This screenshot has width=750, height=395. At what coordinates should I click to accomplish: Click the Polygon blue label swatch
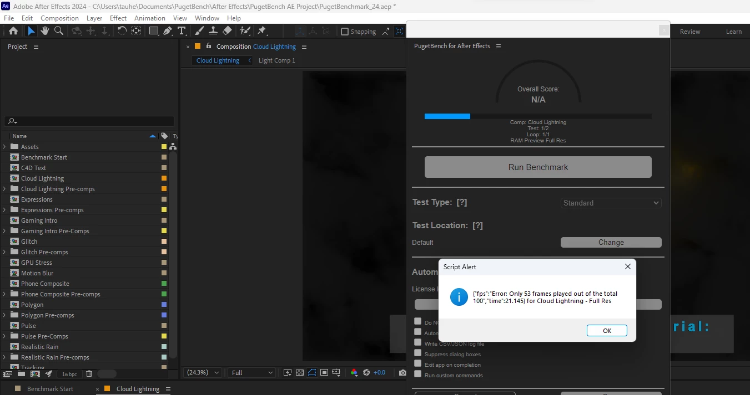click(x=164, y=305)
